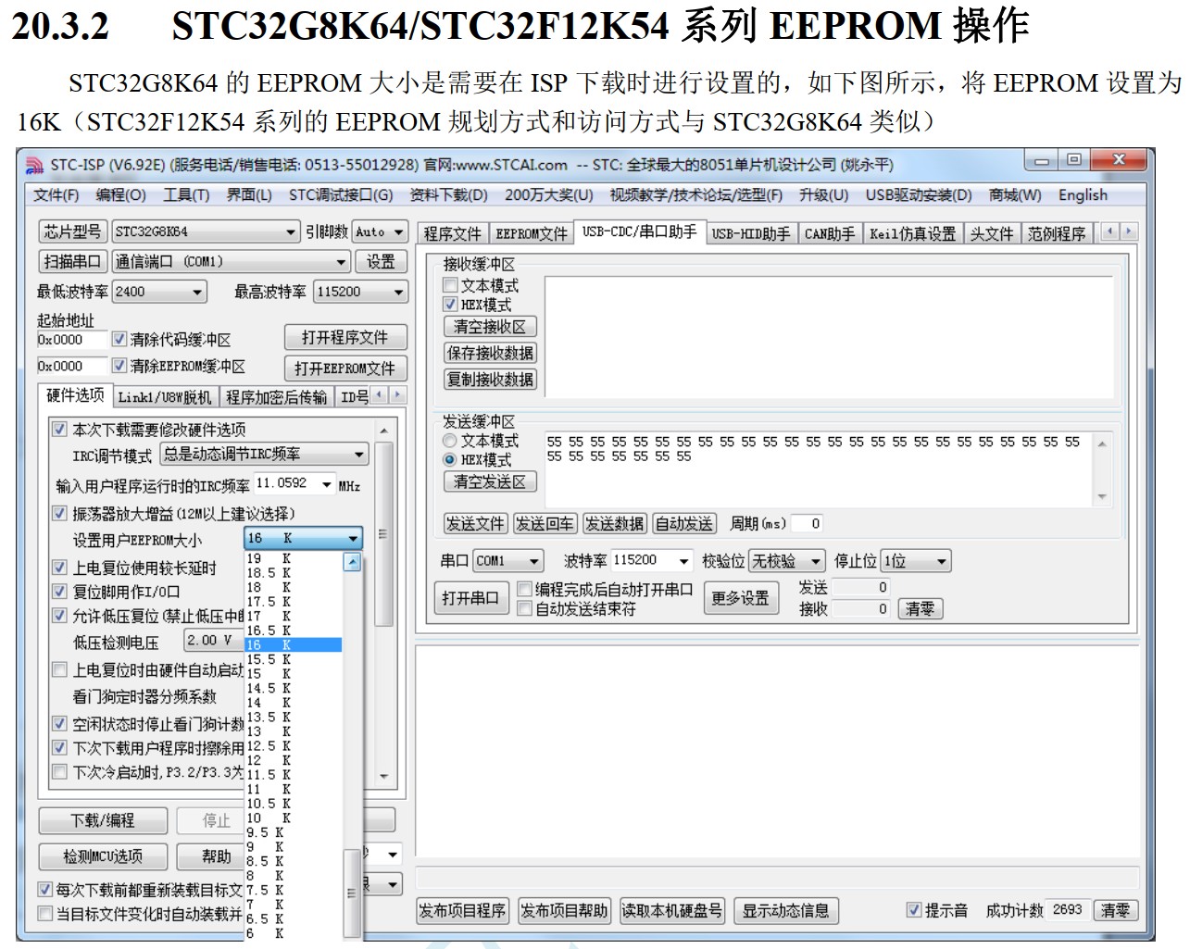
Task: Toggle receive buffer HEX模式 checkbox
Action: 451,304
